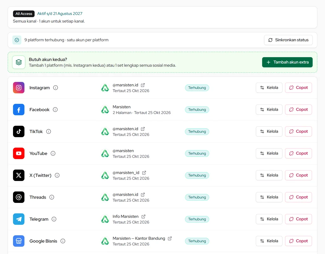The height and width of the screenshot is (254, 325).
Task: Click the All Access plan badge
Action: [x=24, y=14]
